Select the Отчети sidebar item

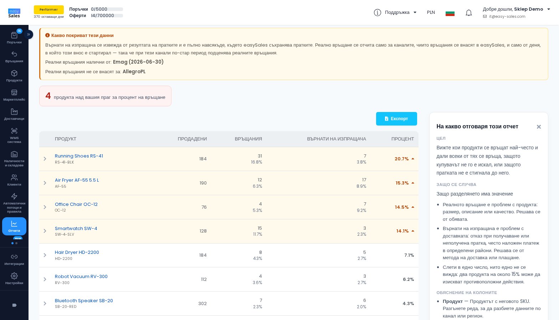tap(14, 226)
